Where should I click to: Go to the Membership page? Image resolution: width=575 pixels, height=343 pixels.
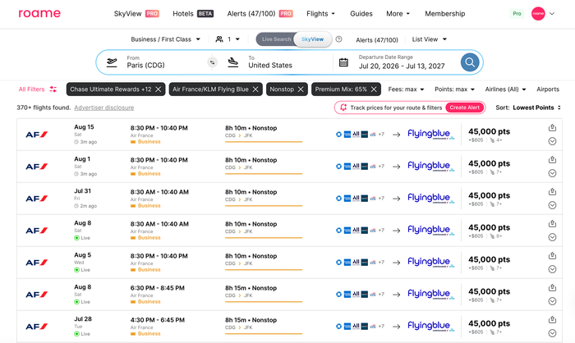point(445,14)
